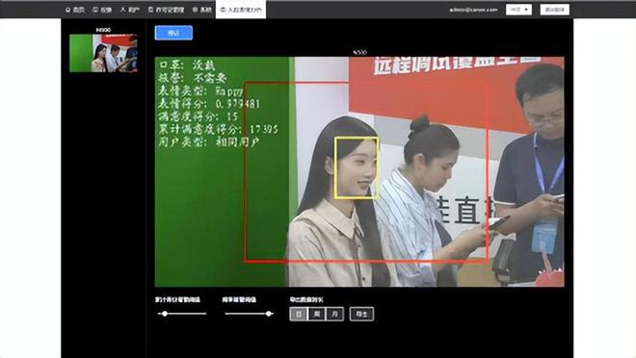This screenshot has height=358, width=636.
Task: Click the blue button above the video feed
Action: tap(173, 33)
